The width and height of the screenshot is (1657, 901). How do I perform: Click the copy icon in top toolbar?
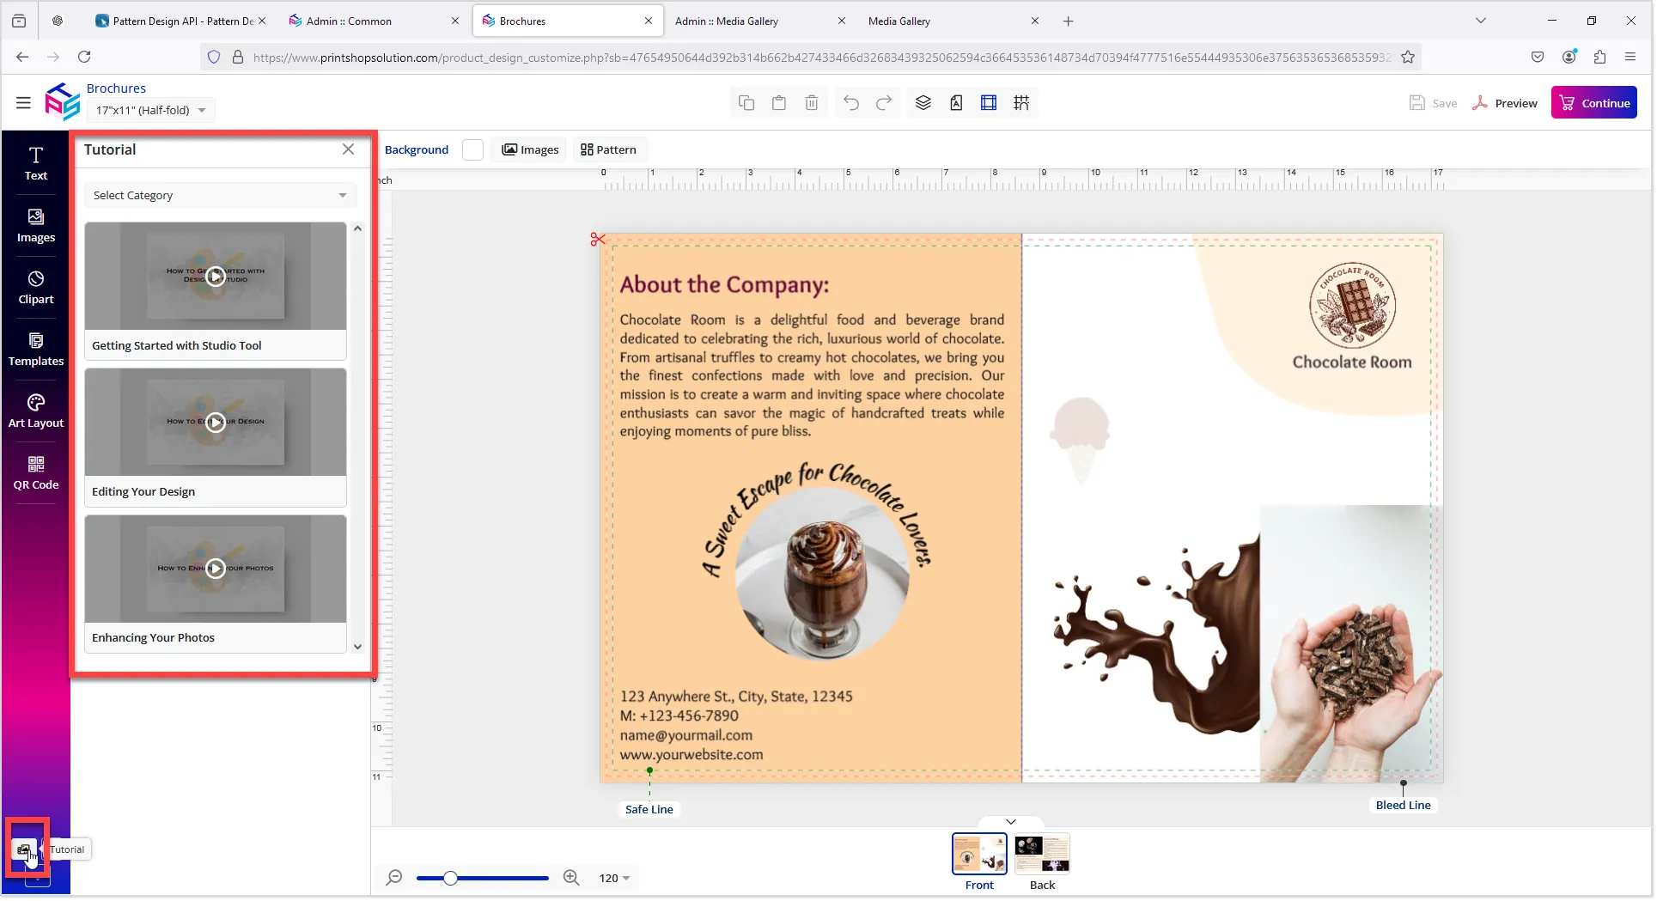746,103
